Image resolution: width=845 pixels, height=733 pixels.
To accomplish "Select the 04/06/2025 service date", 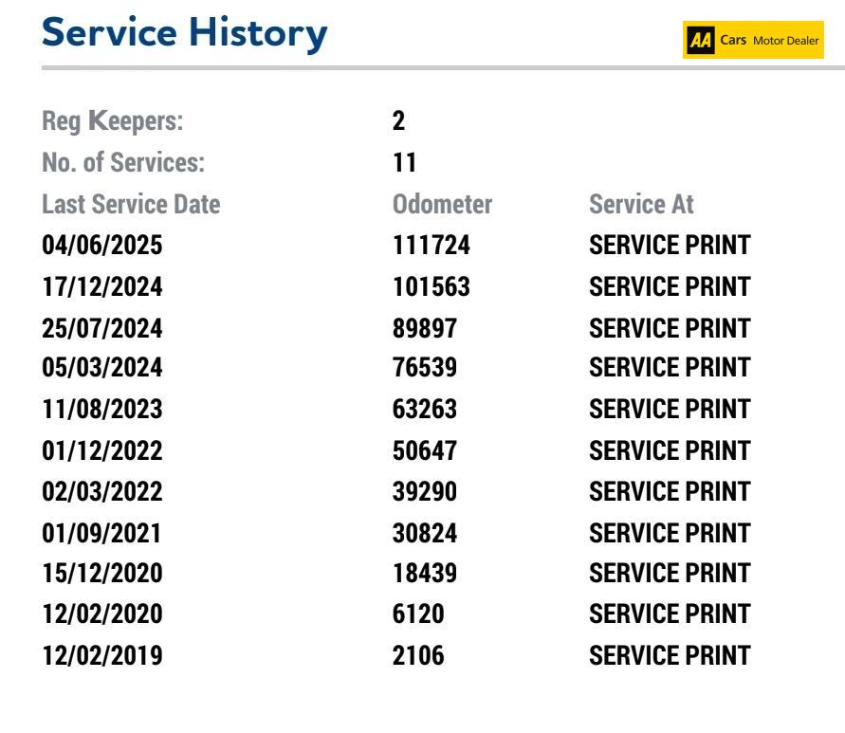I will point(102,246).
